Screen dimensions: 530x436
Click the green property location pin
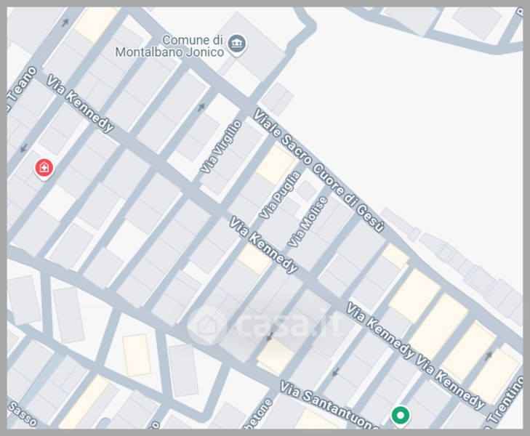point(401,416)
